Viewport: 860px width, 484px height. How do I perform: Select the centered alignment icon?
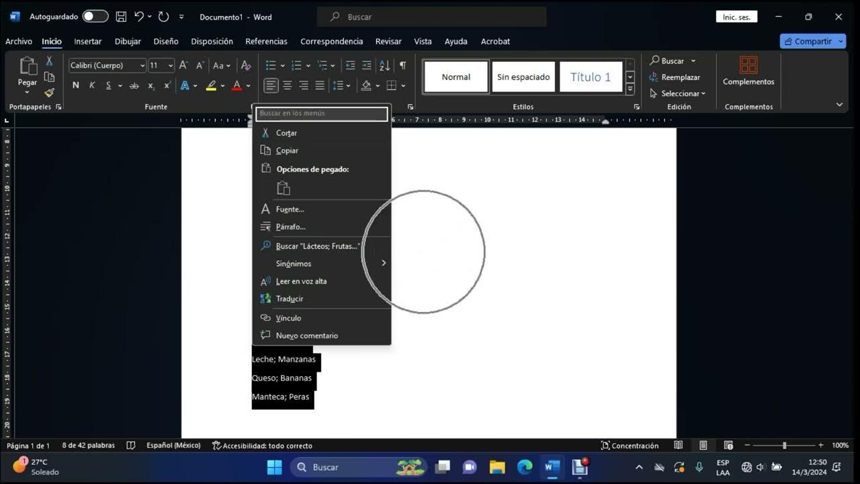288,85
